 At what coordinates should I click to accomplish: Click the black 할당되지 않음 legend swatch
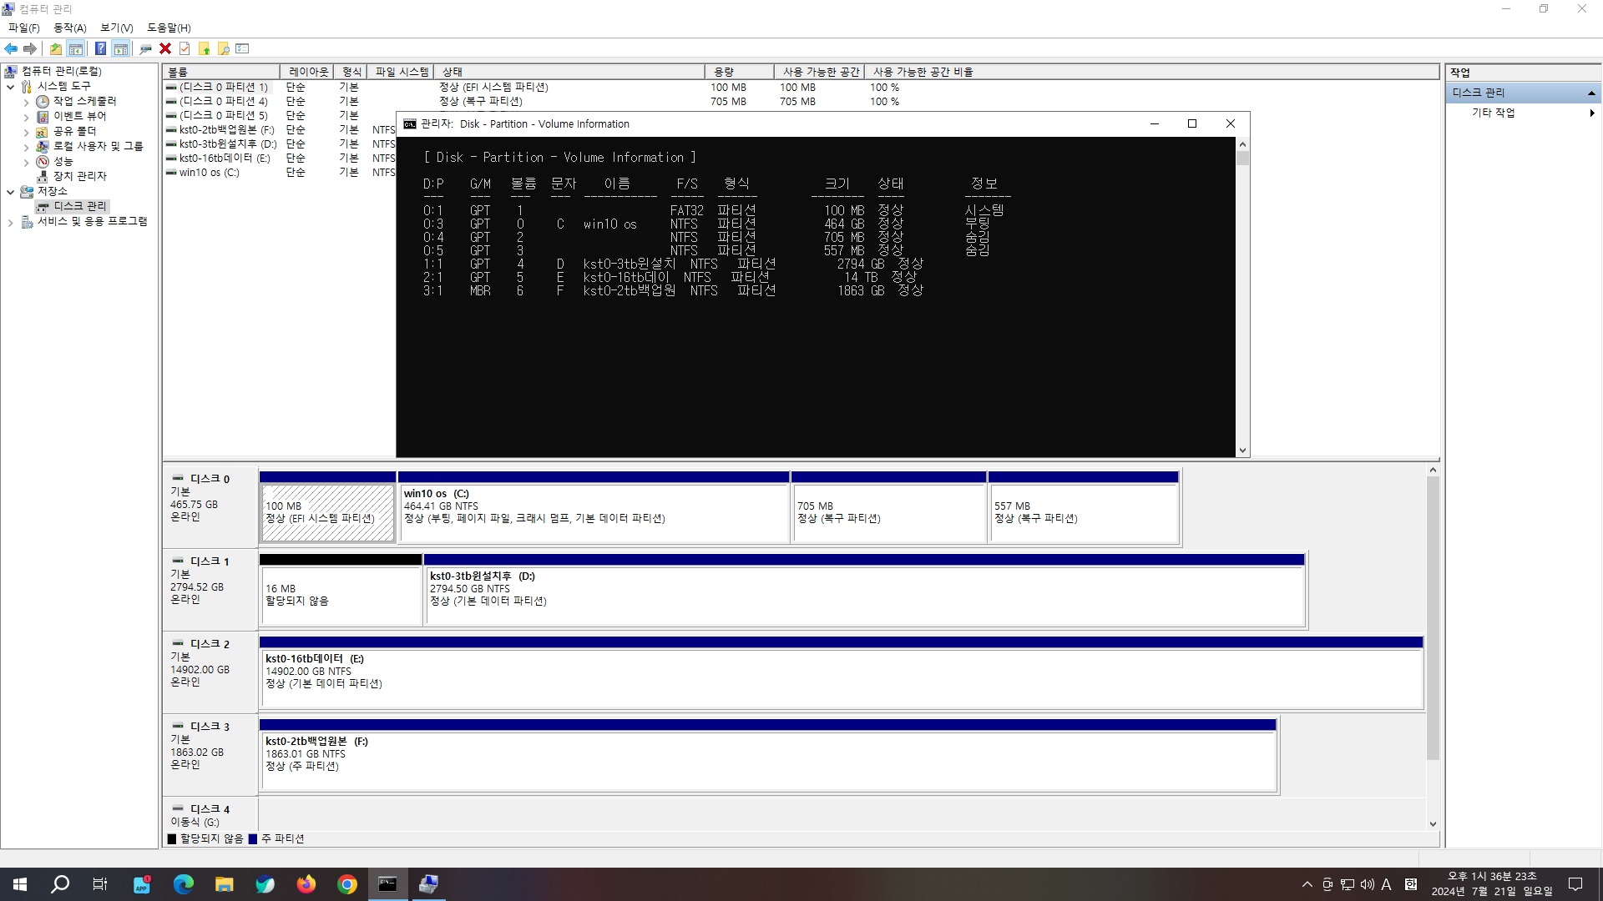171,839
